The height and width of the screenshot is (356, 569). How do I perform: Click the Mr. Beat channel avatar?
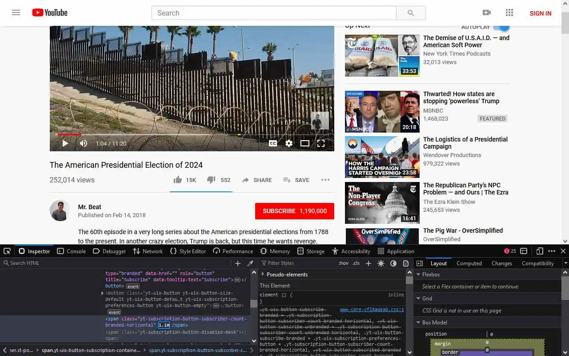pyautogui.click(x=60, y=210)
